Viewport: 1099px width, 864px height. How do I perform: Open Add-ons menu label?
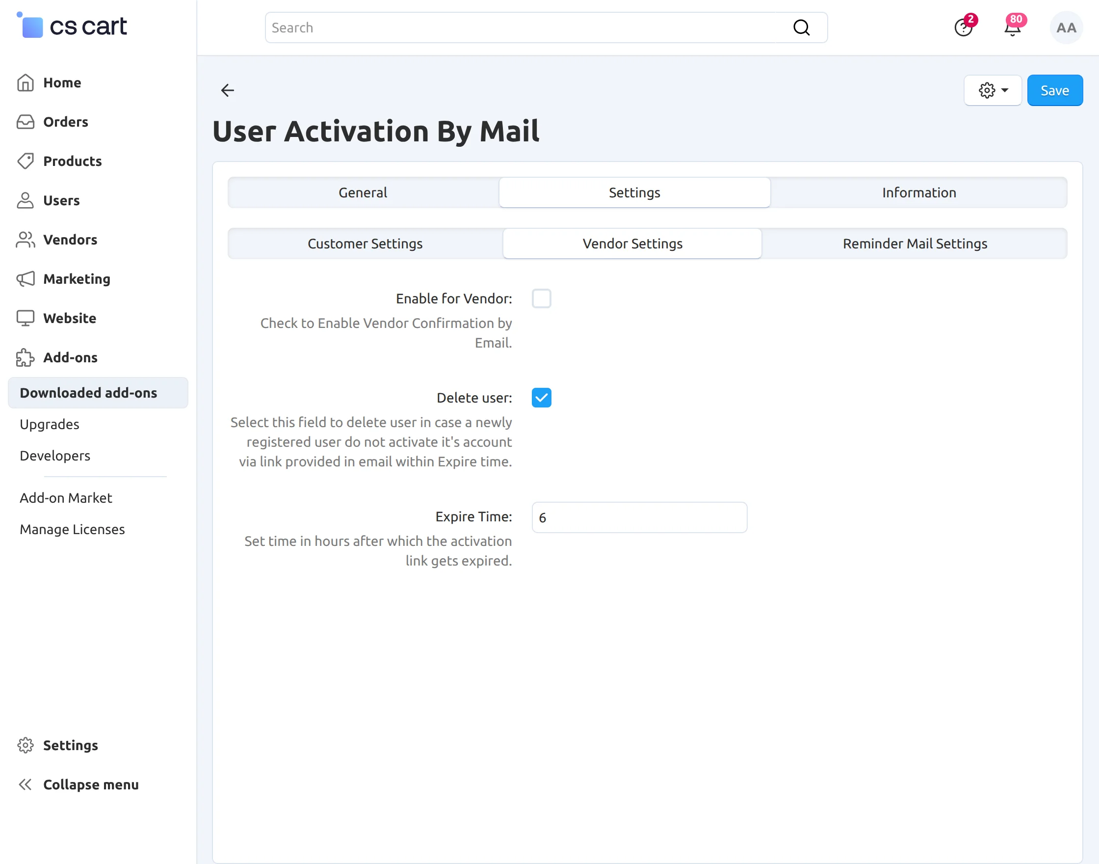(70, 358)
